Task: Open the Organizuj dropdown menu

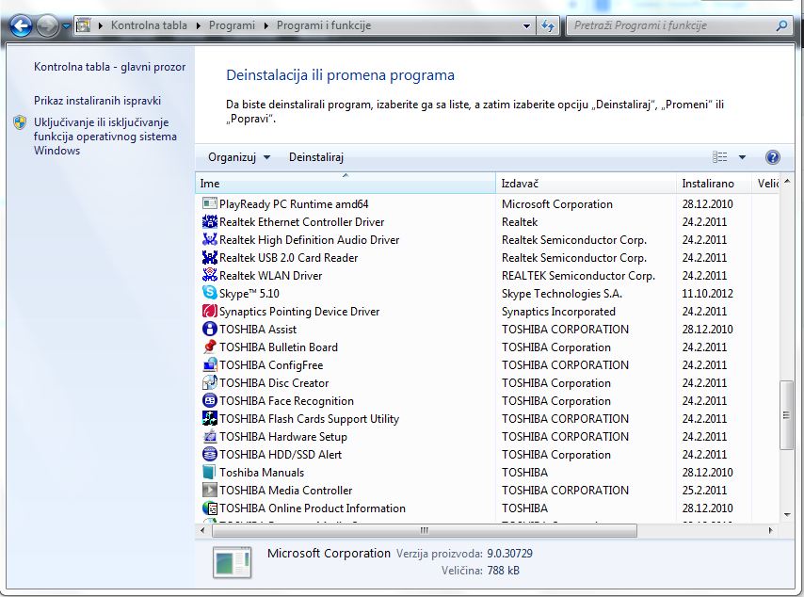Action: [x=239, y=157]
